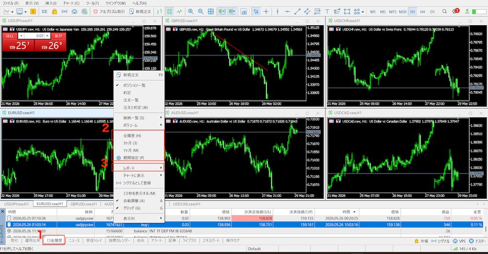This screenshot has width=488, height=254.
Task: Click the green LVL indicator icon
Action: pyautogui.click(x=467, y=11)
